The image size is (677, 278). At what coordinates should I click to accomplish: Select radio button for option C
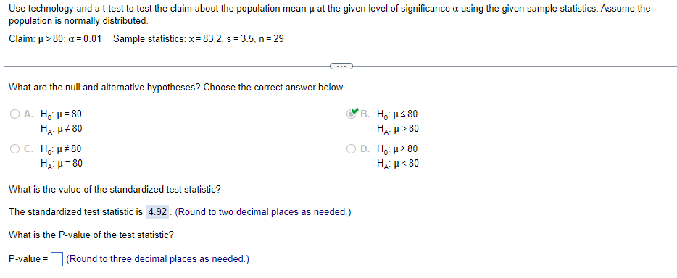pos(15,149)
